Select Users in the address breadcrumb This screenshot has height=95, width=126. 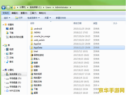point(48,7)
